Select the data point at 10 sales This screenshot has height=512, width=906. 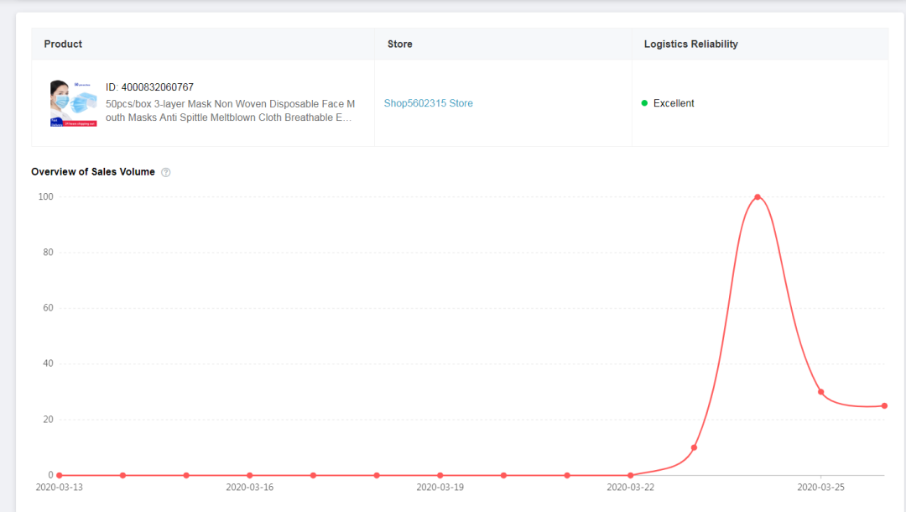[x=694, y=447]
